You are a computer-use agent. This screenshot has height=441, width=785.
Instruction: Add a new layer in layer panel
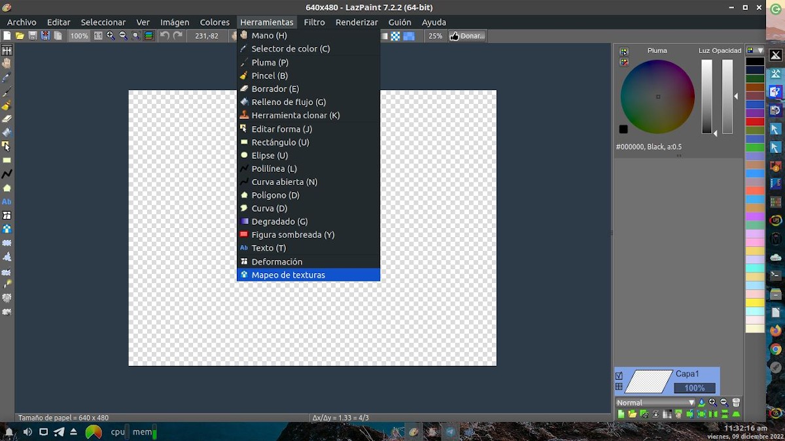click(x=621, y=414)
